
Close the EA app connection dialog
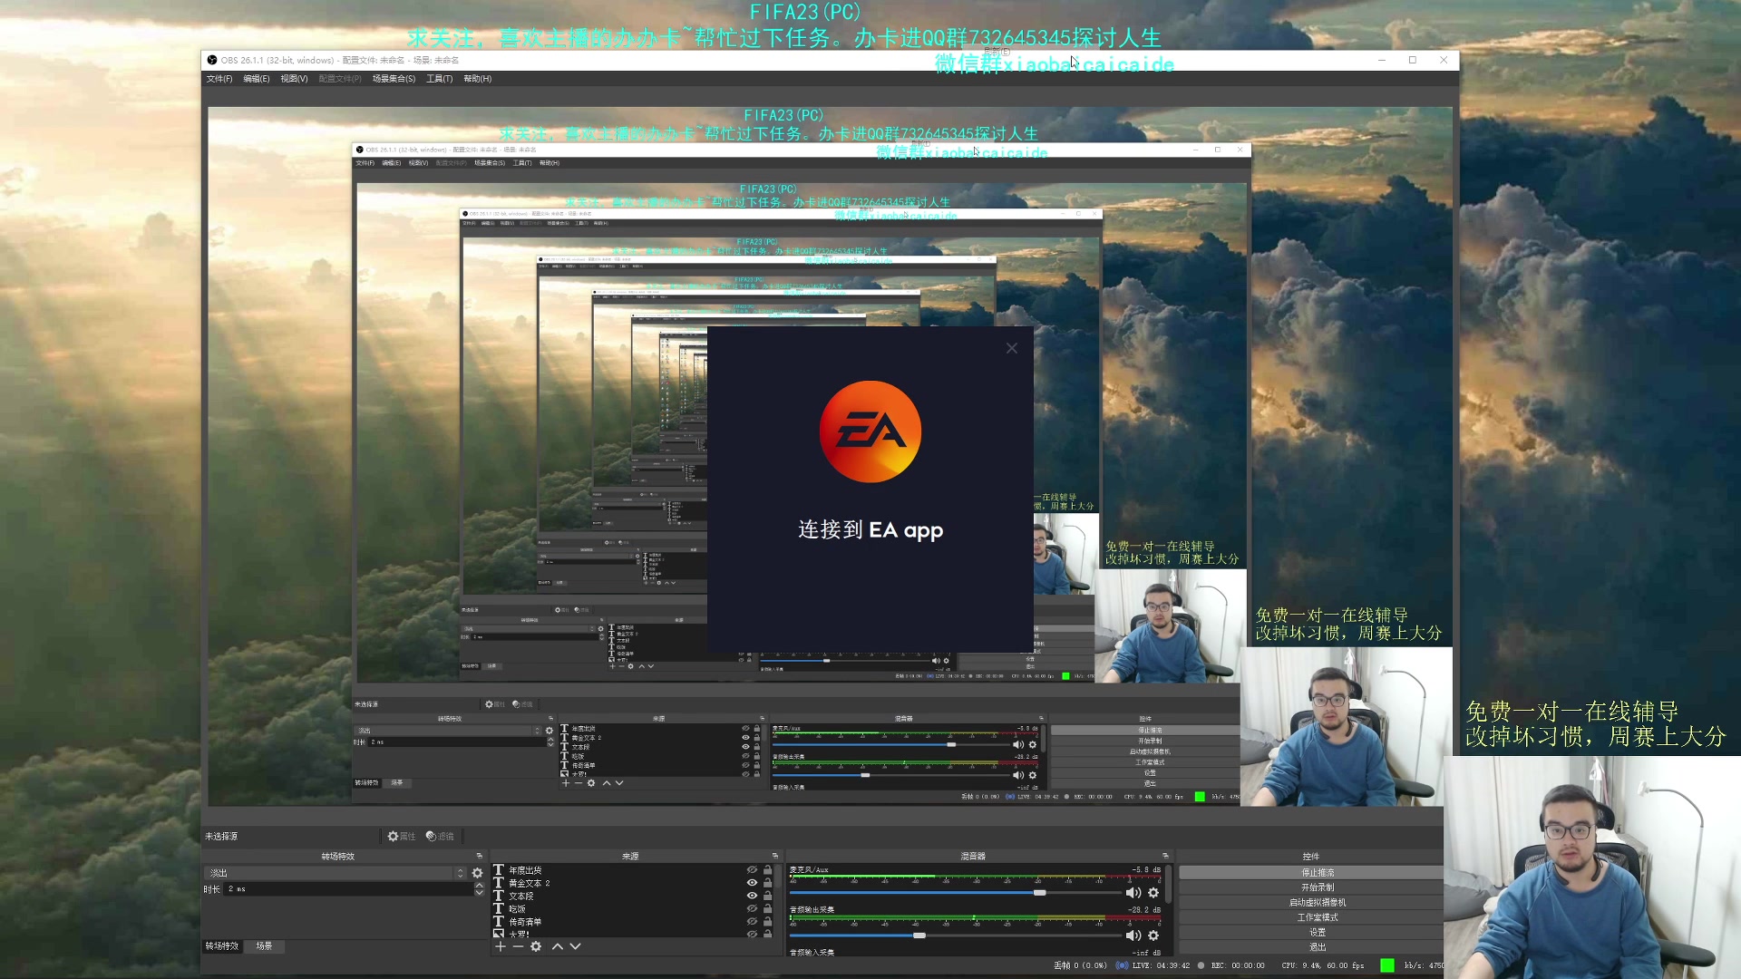1012,348
